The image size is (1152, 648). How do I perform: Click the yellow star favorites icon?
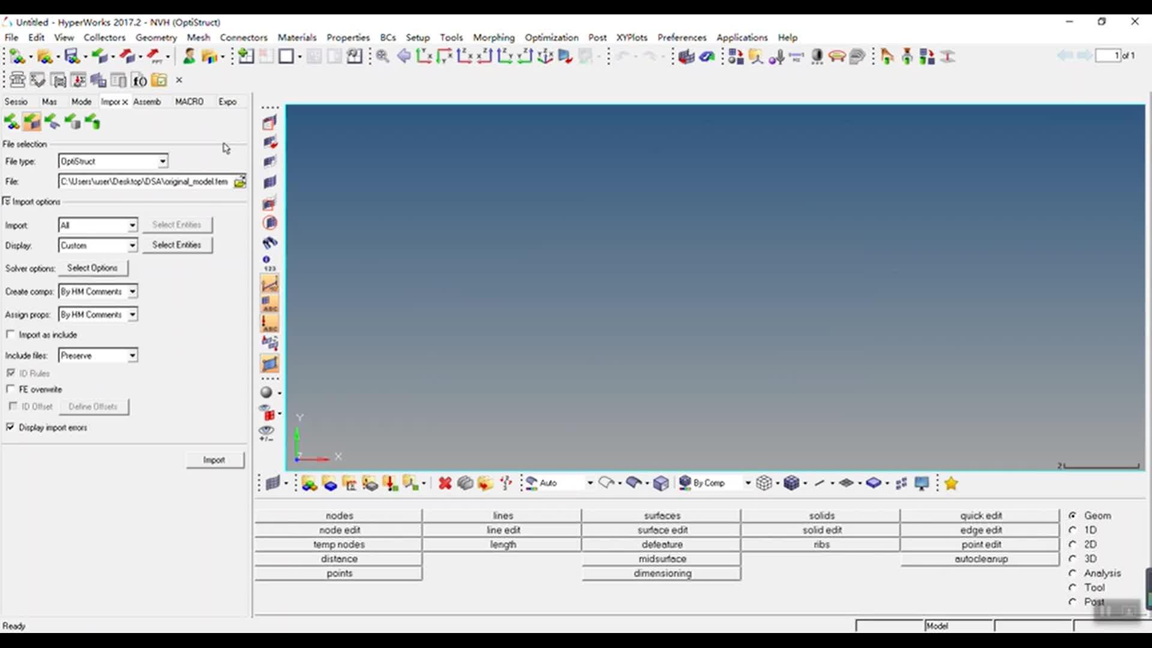[951, 483]
